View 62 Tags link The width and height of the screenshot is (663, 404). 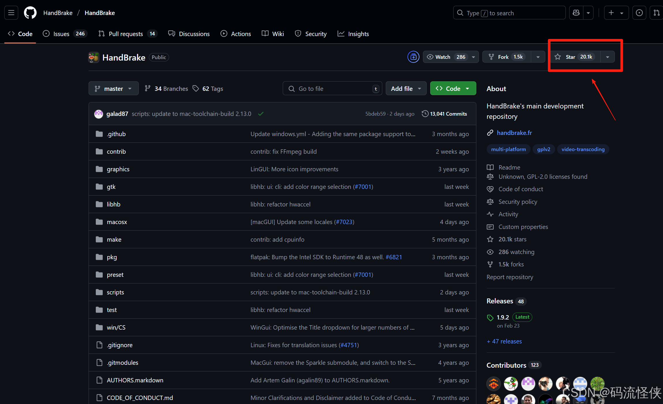[208, 88]
